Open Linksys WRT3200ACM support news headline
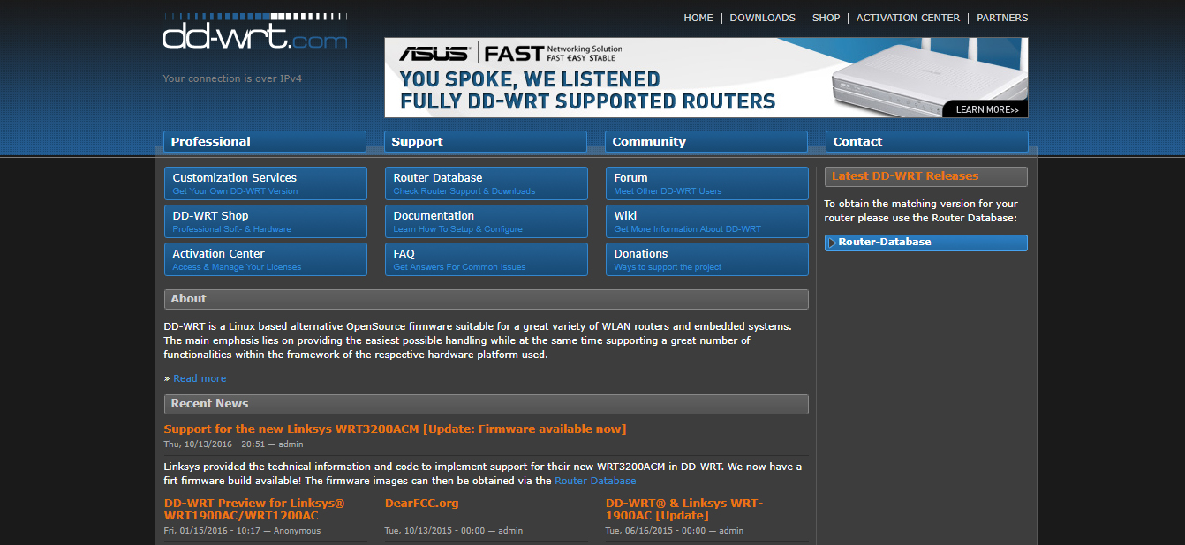This screenshot has width=1185, height=545. tap(396, 429)
